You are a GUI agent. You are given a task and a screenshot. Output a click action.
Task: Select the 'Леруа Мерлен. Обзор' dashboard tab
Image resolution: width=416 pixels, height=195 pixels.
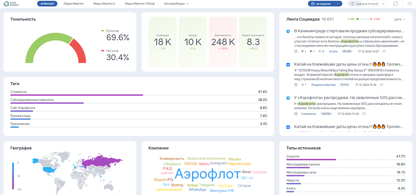139,4
